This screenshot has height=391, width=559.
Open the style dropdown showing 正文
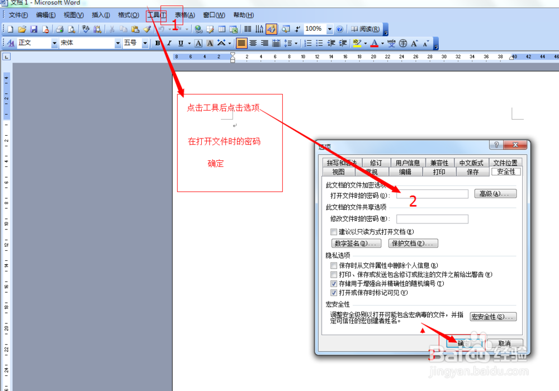point(54,43)
